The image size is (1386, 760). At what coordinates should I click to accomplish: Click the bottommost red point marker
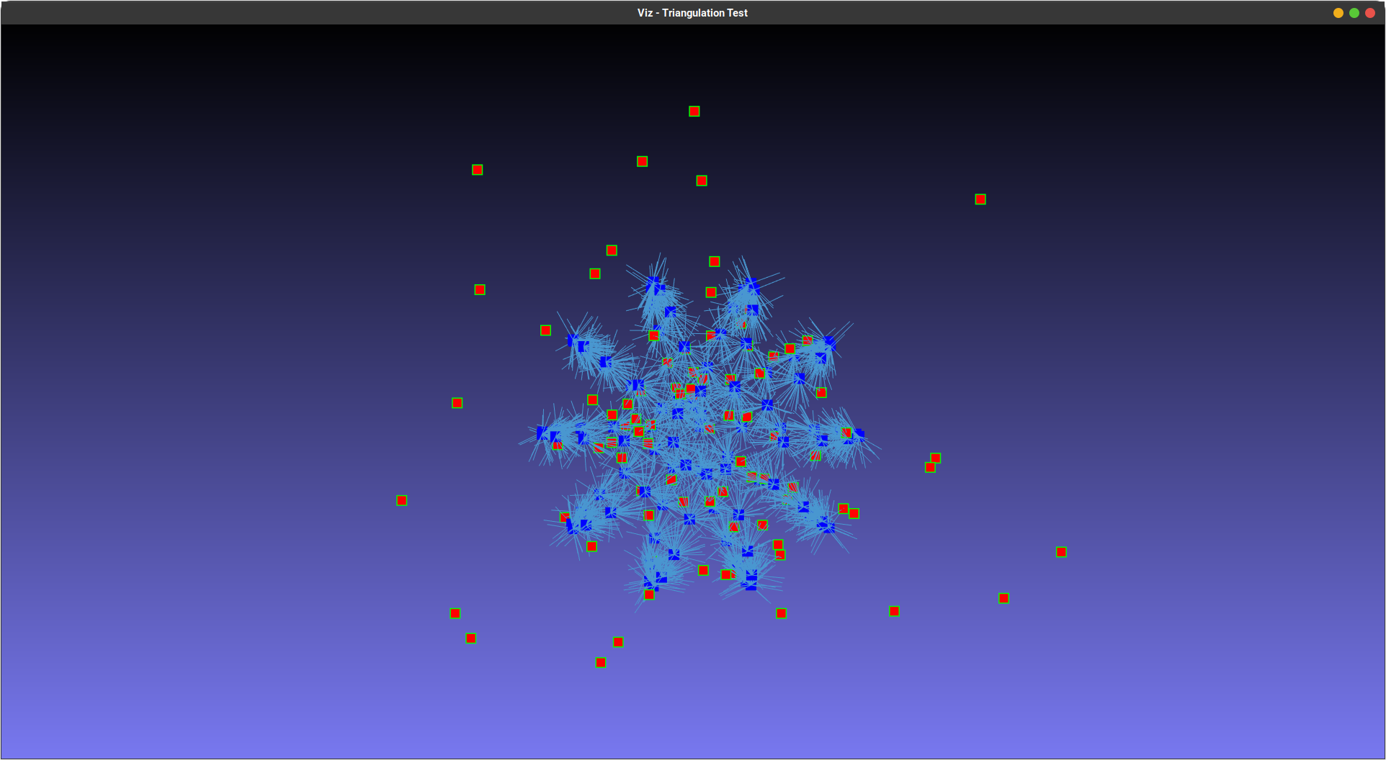[601, 663]
